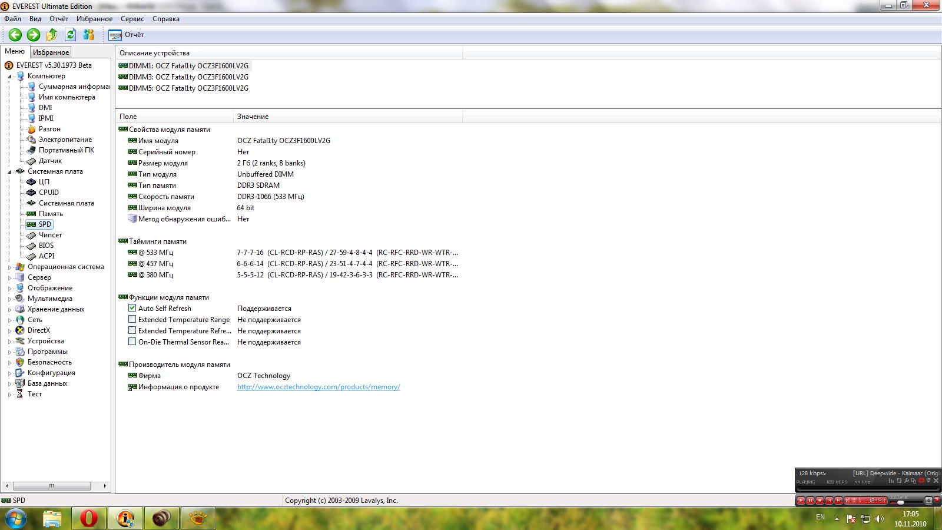Collapse the Компьютер tree node
This screenshot has width=942, height=530.
pos(9,77)
